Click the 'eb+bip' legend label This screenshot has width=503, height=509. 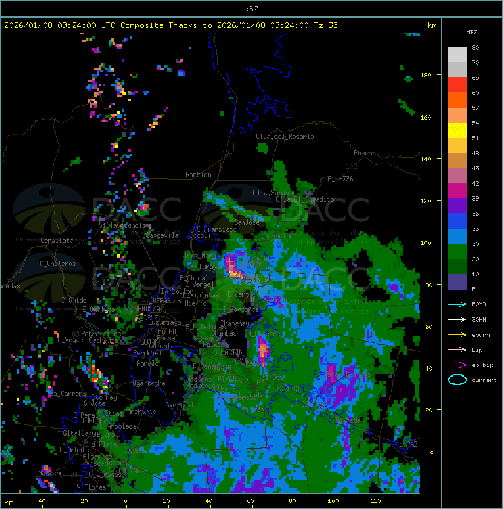point(482,365)
